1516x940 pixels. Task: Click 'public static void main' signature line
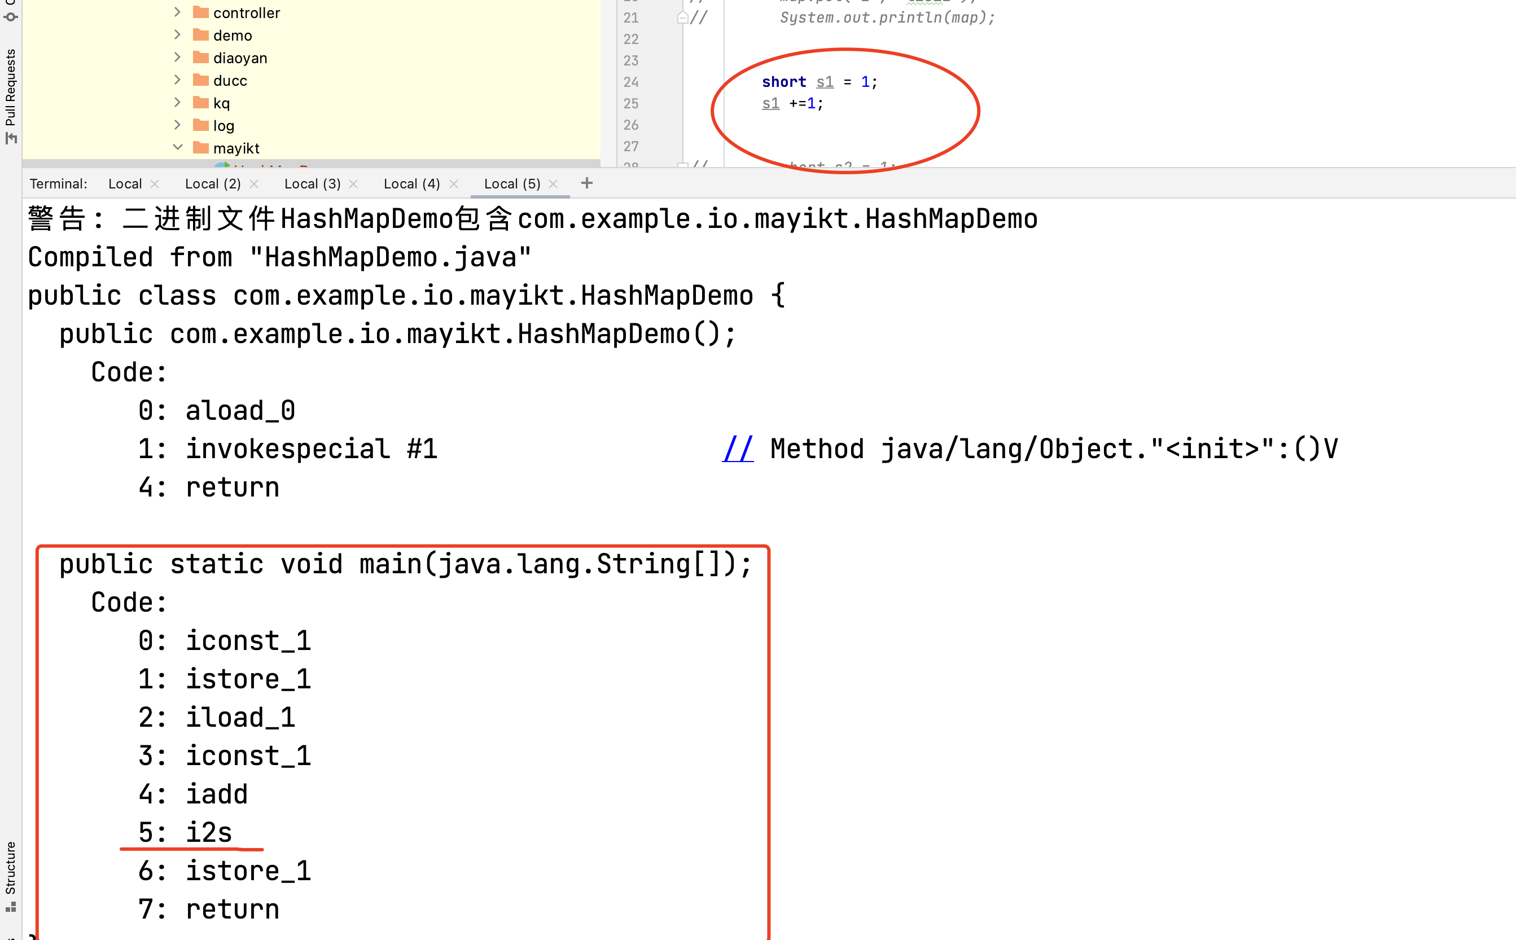[405, 564]
